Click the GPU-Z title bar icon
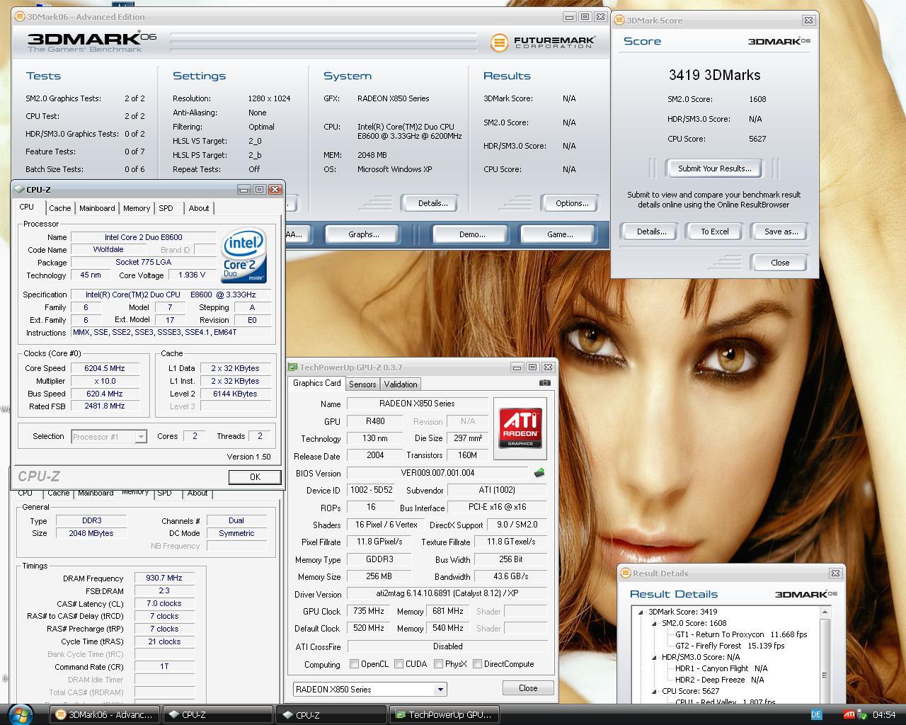The width and height of the screenshot is (906, 725). [x=293, y=367]
